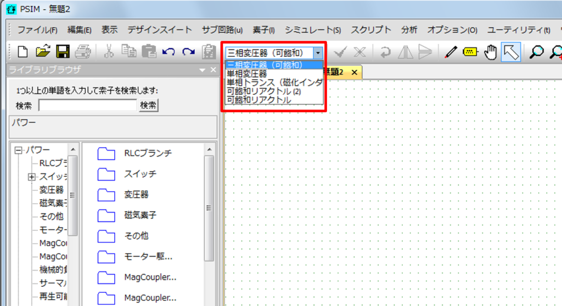Open the シミュレート menu
Screen dimensions: 562x306
pos(313,30)
